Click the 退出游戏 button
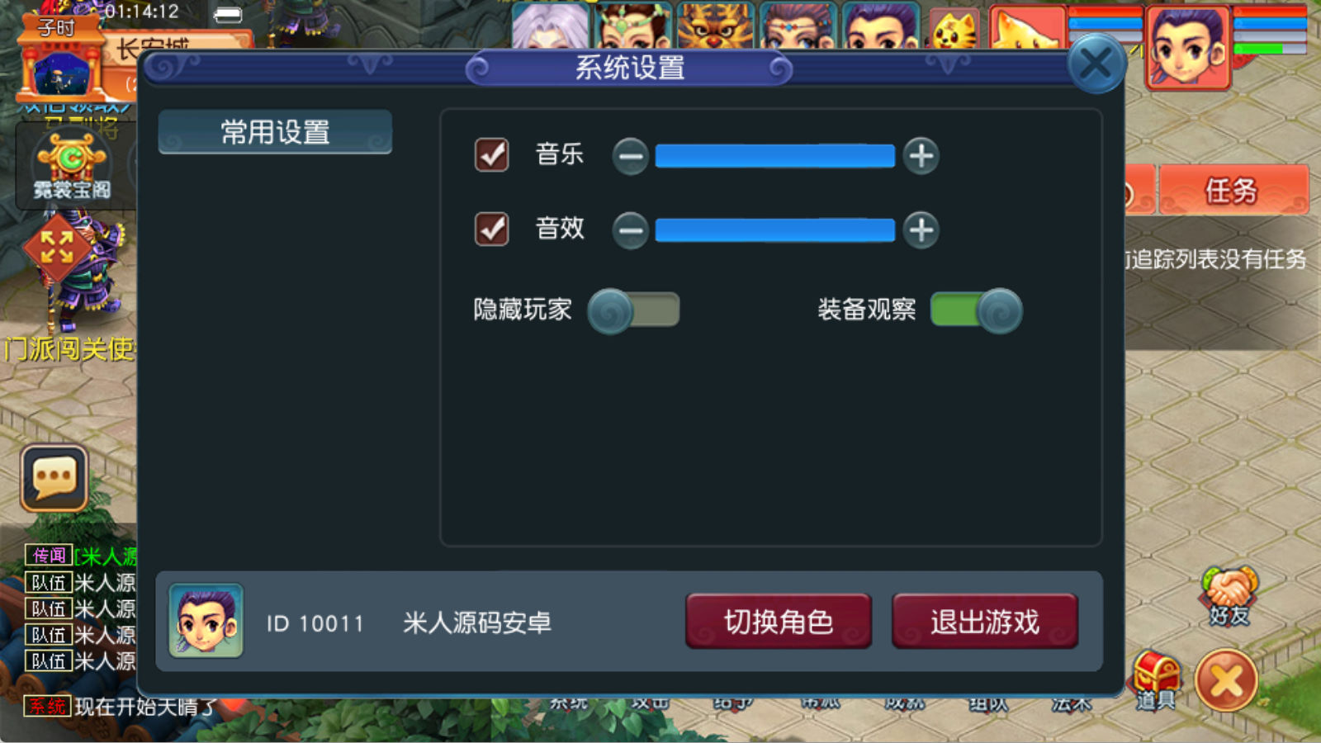 [x=985, y=621]
